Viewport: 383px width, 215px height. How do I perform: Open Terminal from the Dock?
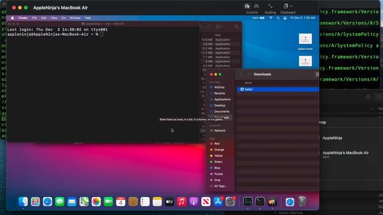pos(260,202)
